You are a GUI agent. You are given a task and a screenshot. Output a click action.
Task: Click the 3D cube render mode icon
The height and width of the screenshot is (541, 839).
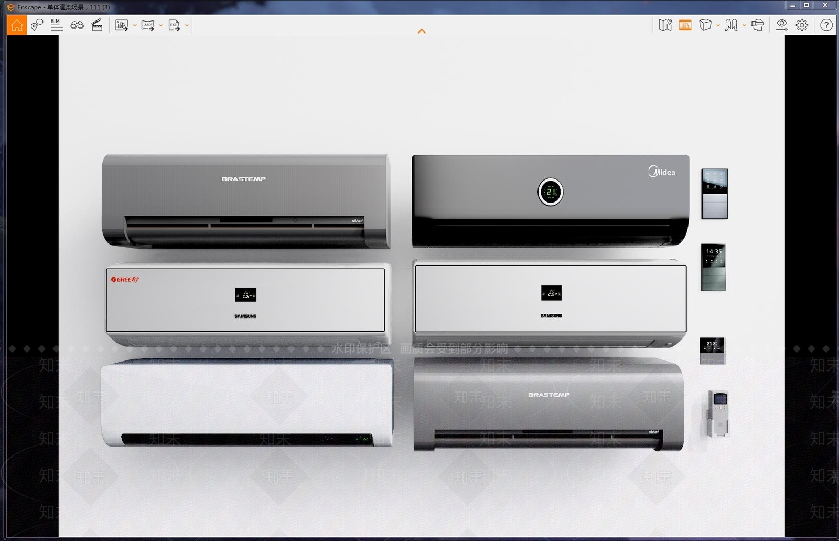(x=705, y=25)
